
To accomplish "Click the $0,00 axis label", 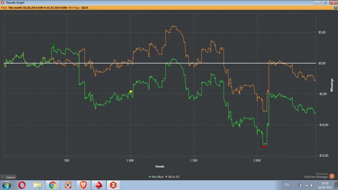I will coord(322,63).
